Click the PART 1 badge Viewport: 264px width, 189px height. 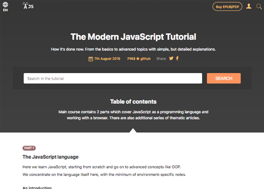click(x=29, y=148)
